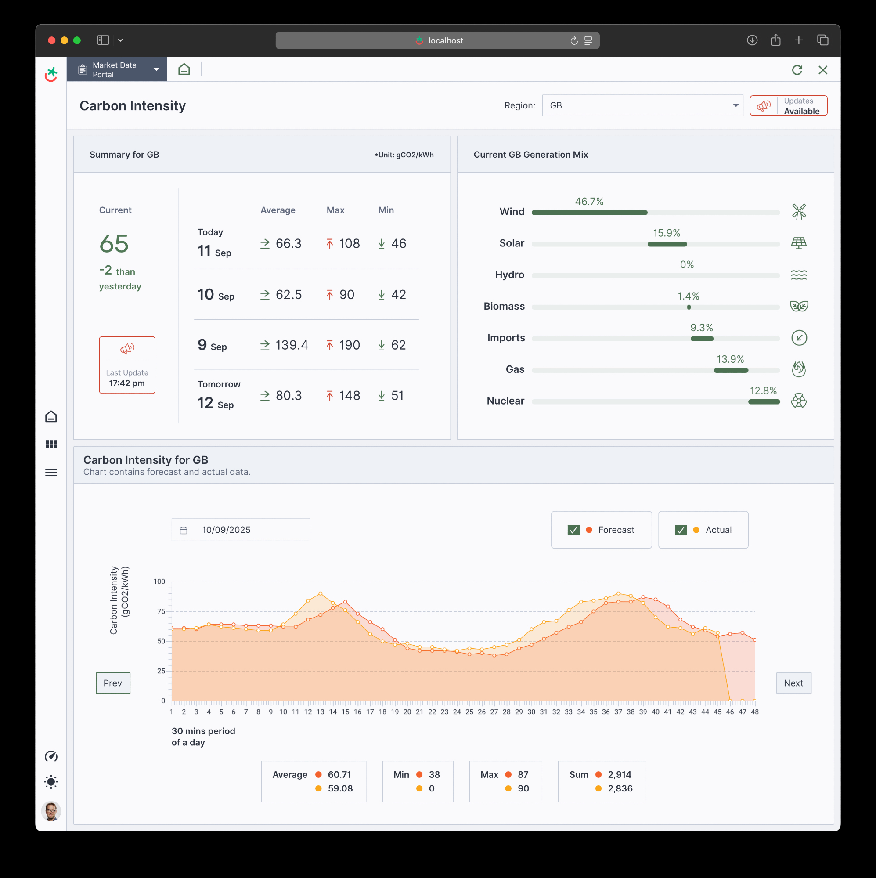Click the Updates Available button

coord(788,105)
